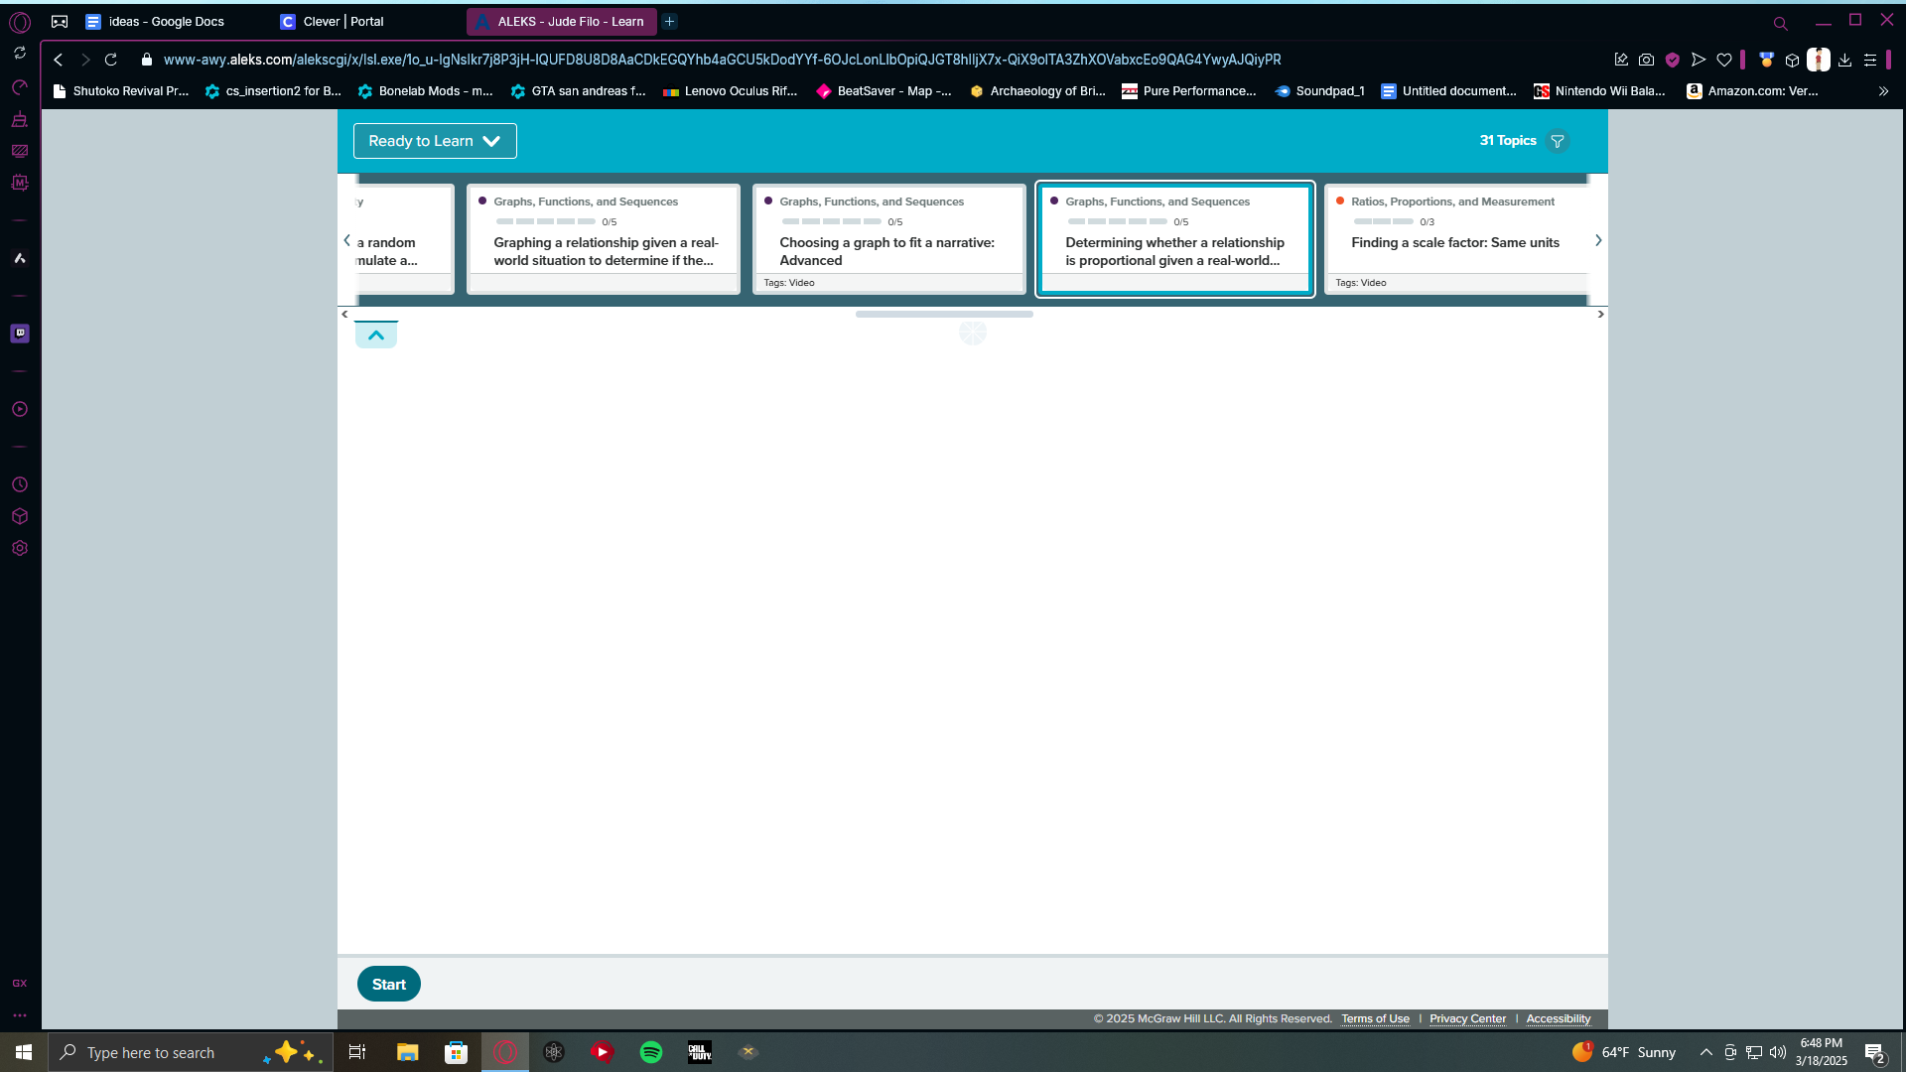1906x1072 pixels.
Task: Expand the Ready to Learn dropdown
Action: point(435,141)
